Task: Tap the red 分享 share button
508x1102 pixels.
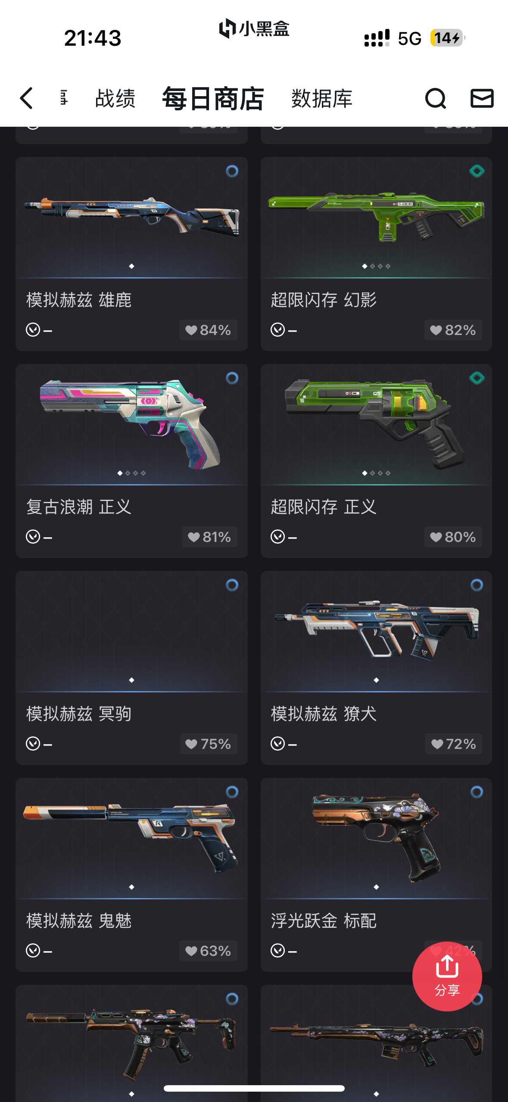Action: click(447, 976)
